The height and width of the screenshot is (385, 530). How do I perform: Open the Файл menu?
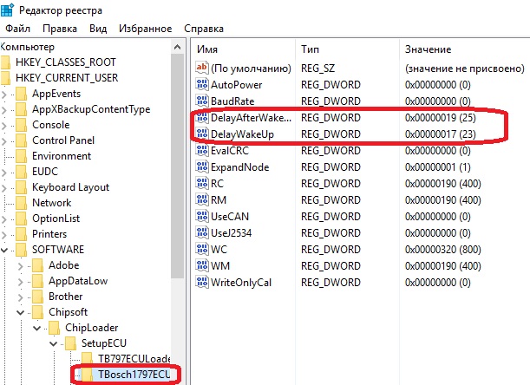pyautogui.click(x=17, y=28)
